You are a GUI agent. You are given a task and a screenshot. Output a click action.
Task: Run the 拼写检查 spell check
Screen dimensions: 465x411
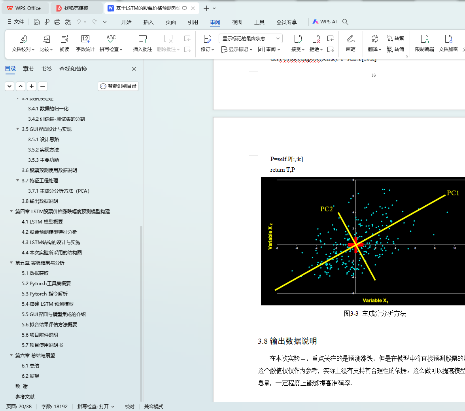[111, 44]
